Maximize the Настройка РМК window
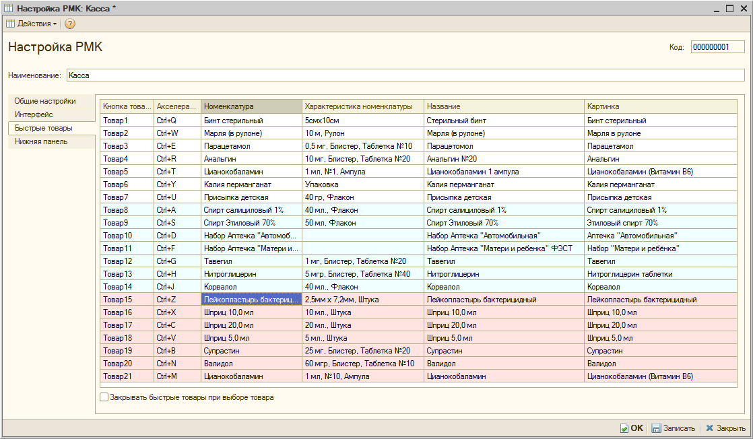Screen dimensions: 753x439 pyautogui.click(x=729, y=7)
